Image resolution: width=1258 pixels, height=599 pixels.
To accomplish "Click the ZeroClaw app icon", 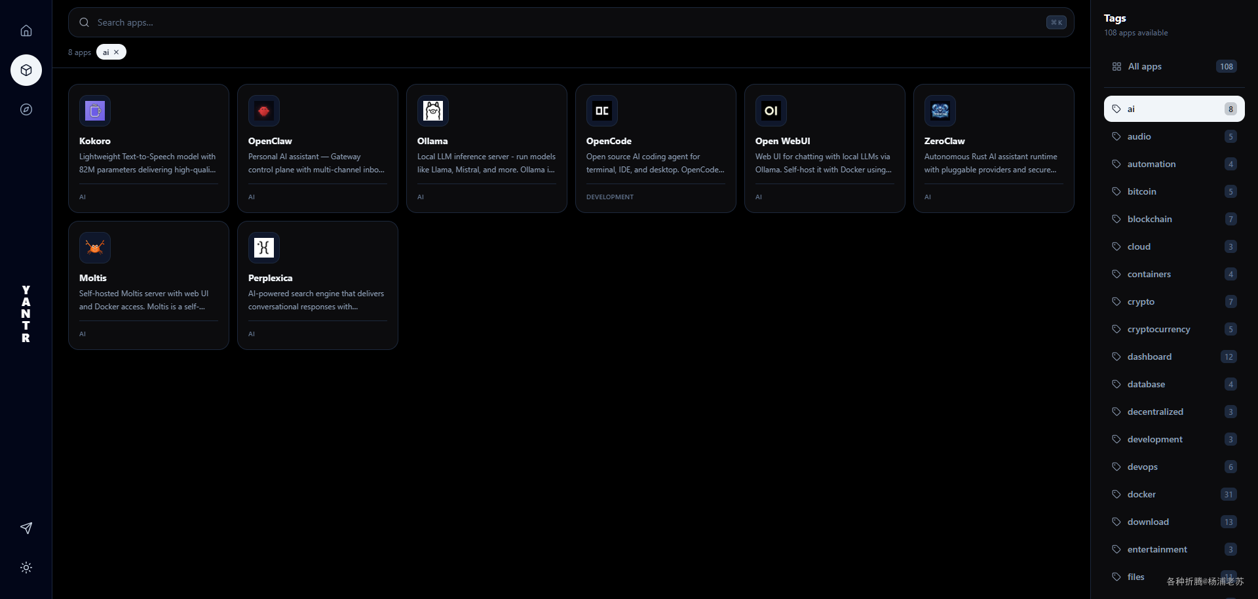I will tap(940, 111).
